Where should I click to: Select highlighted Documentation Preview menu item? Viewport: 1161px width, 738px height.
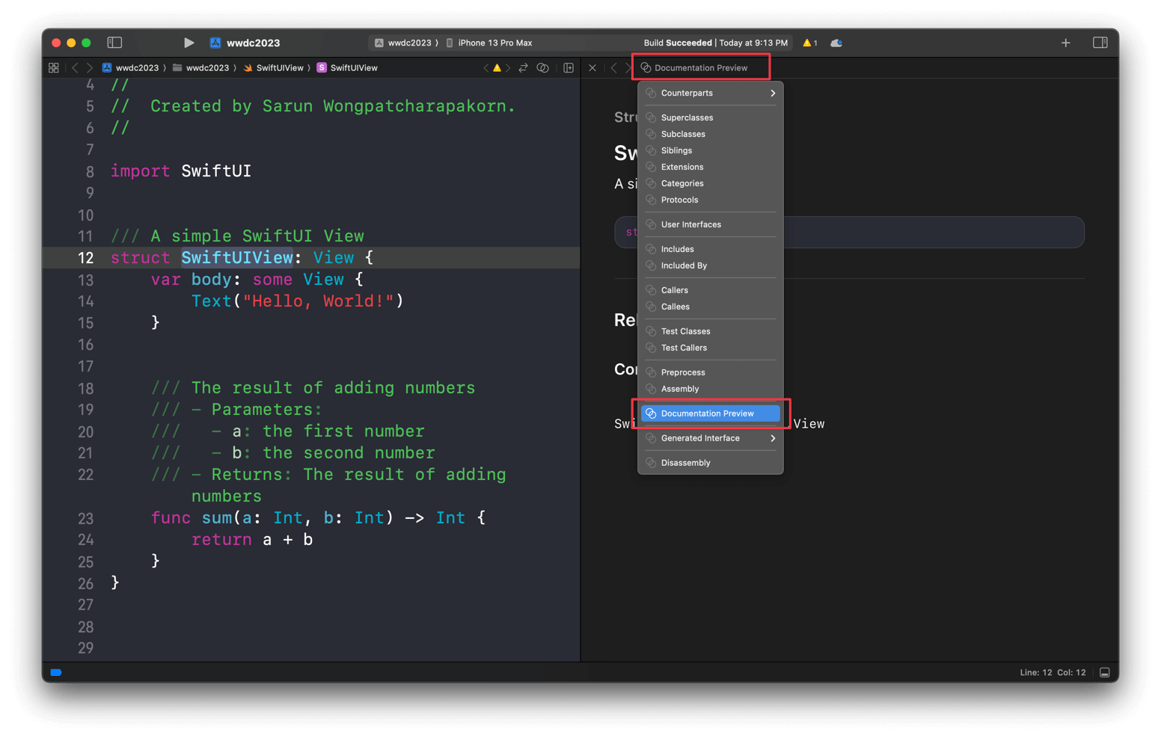pyautogui.click(x=711, y=413)
